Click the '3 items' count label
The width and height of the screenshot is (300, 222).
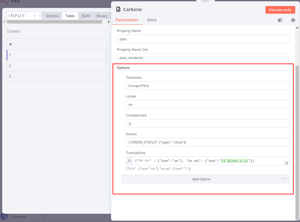click(13, 31)
